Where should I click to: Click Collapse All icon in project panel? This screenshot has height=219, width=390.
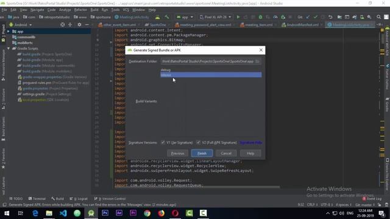70,24
